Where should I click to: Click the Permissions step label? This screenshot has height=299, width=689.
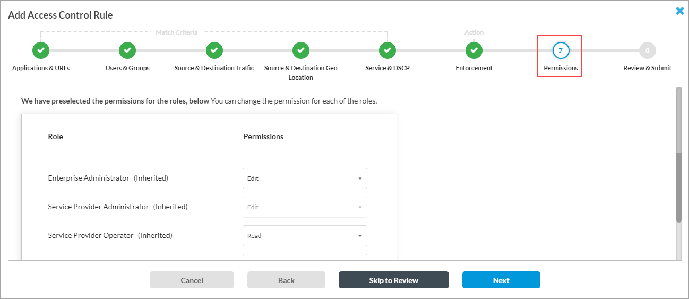[x=561, y=68]
